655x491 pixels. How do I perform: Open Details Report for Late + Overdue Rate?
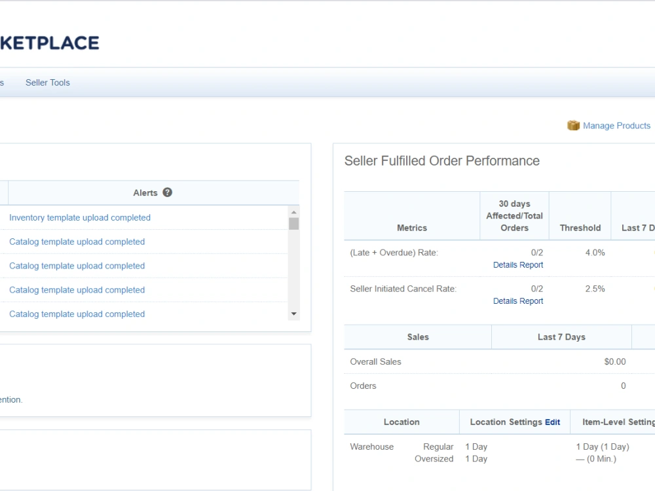pos(518,264)
